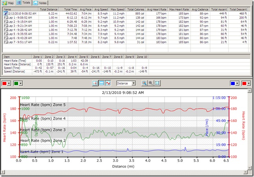Select the Lap 1 - 9:08:52 AM row
This screenshot has height=177, width=254.
point(125,18)
